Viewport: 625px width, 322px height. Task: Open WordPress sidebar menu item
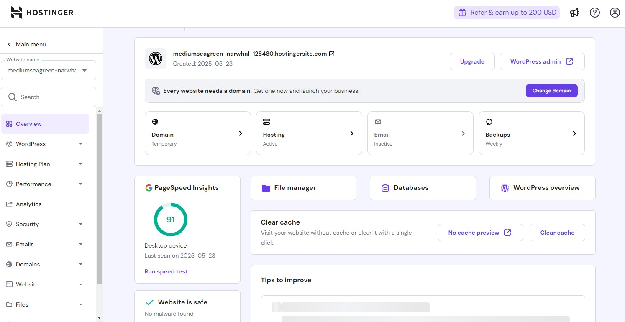[x=45, y=144]
